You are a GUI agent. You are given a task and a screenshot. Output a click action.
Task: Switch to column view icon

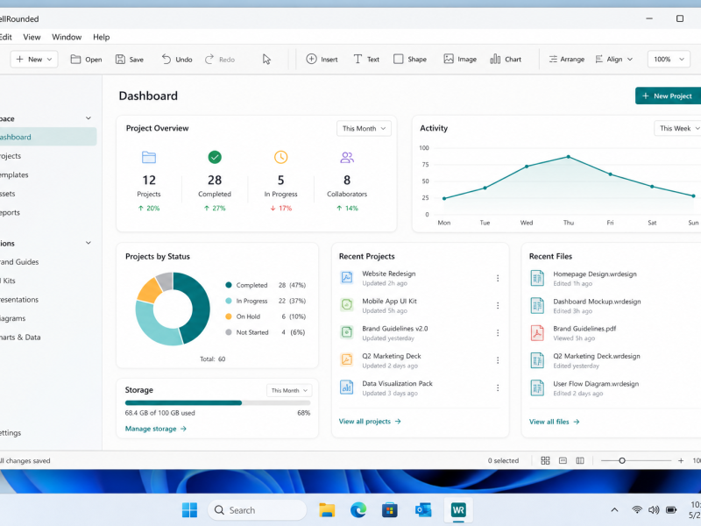coord(580,461)
